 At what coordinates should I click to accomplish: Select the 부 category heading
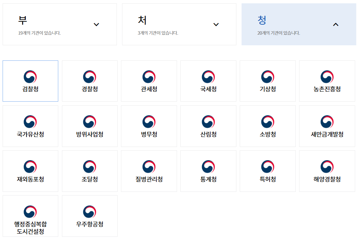(22, 20)
